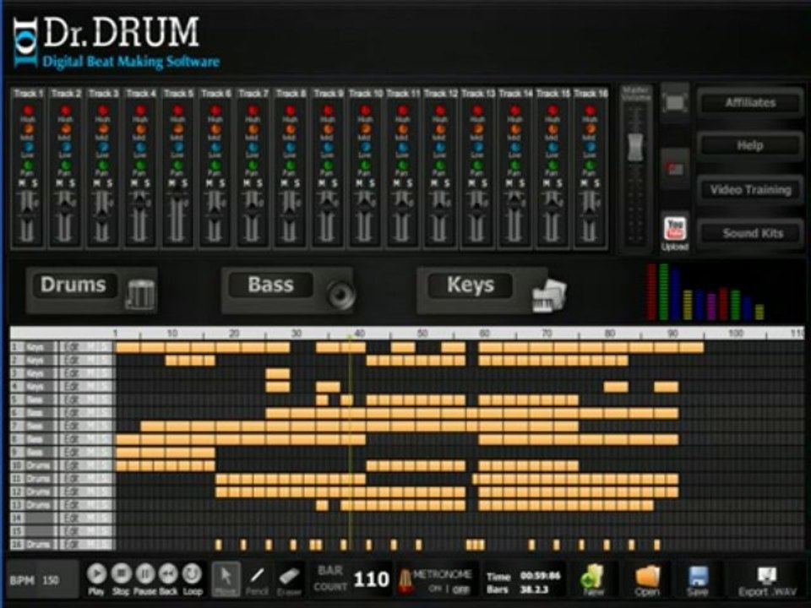Click Track 12 Low blue knob
Screen dimensions: 811x608
point(440,147)
